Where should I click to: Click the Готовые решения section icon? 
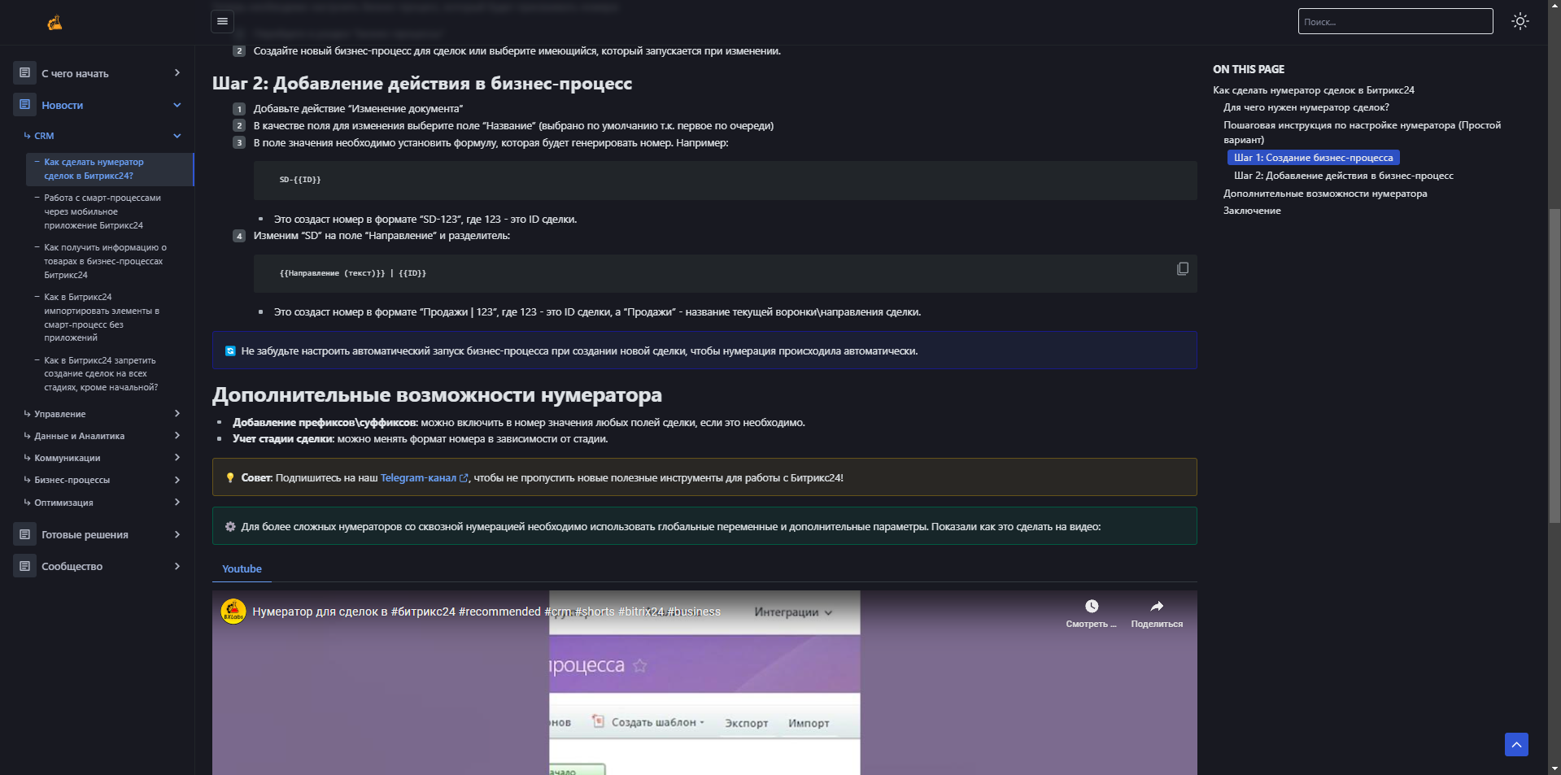(24, 534)
